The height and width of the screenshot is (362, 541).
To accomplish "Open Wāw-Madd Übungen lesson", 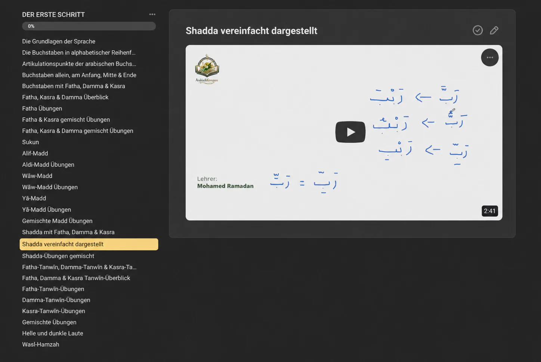I will (50, 187).
